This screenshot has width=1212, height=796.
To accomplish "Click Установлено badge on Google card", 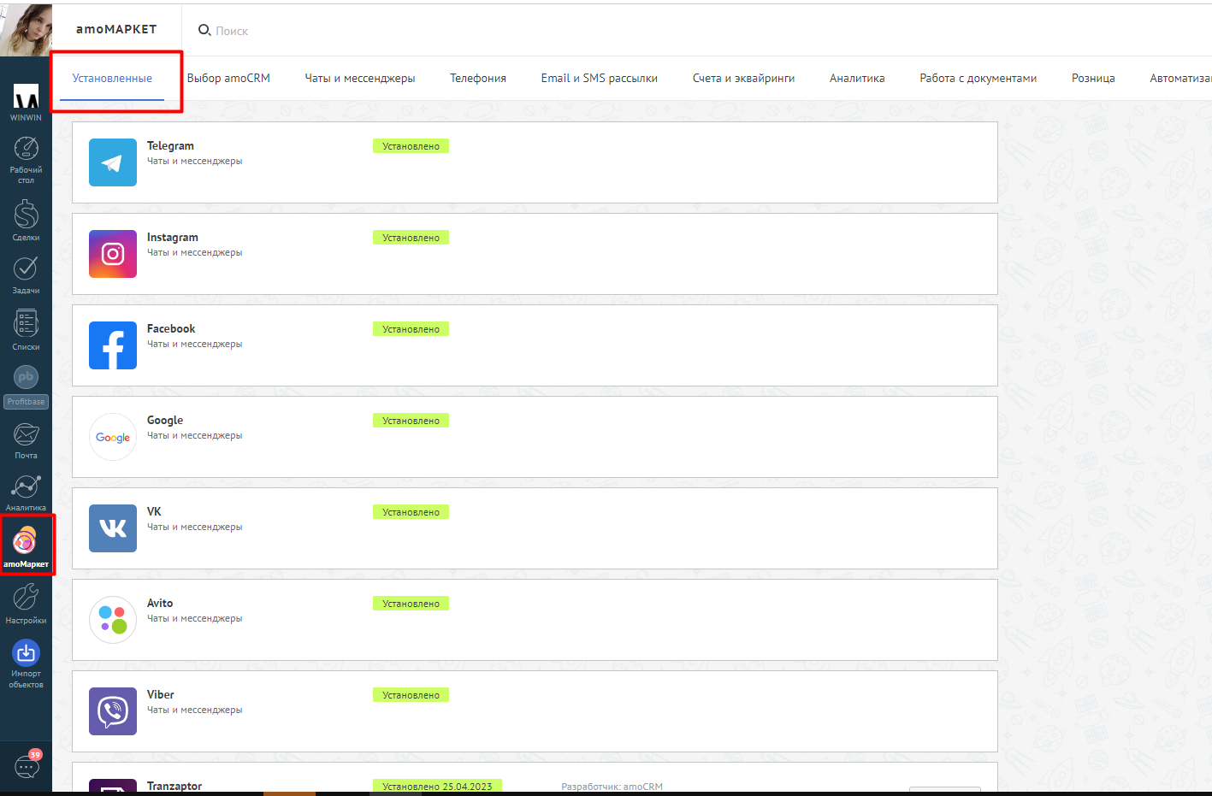I will pyautogui.click(x=411, y=421).
